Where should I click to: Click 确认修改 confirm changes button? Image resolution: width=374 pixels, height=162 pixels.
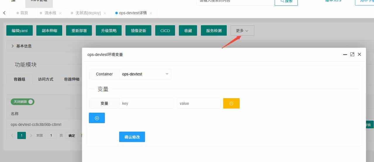132,137
